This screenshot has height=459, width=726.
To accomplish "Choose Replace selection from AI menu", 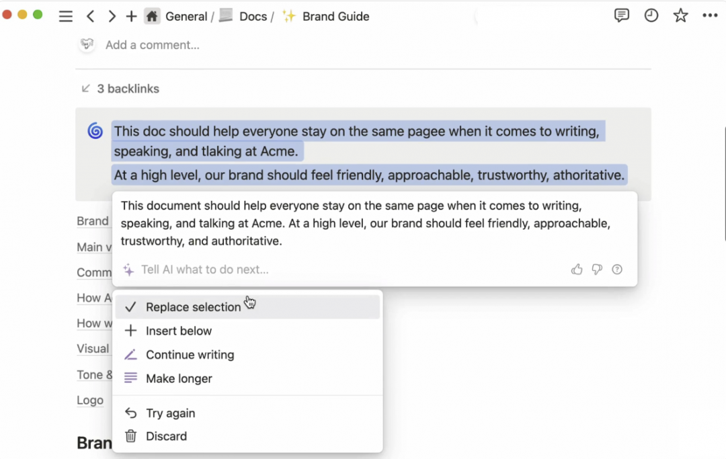I will [x=193, y=307].
